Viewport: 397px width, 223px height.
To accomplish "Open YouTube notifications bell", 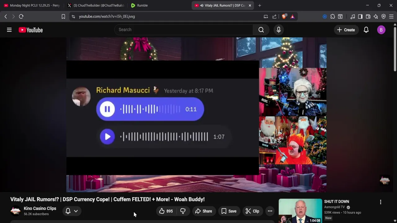I will 366,30.
